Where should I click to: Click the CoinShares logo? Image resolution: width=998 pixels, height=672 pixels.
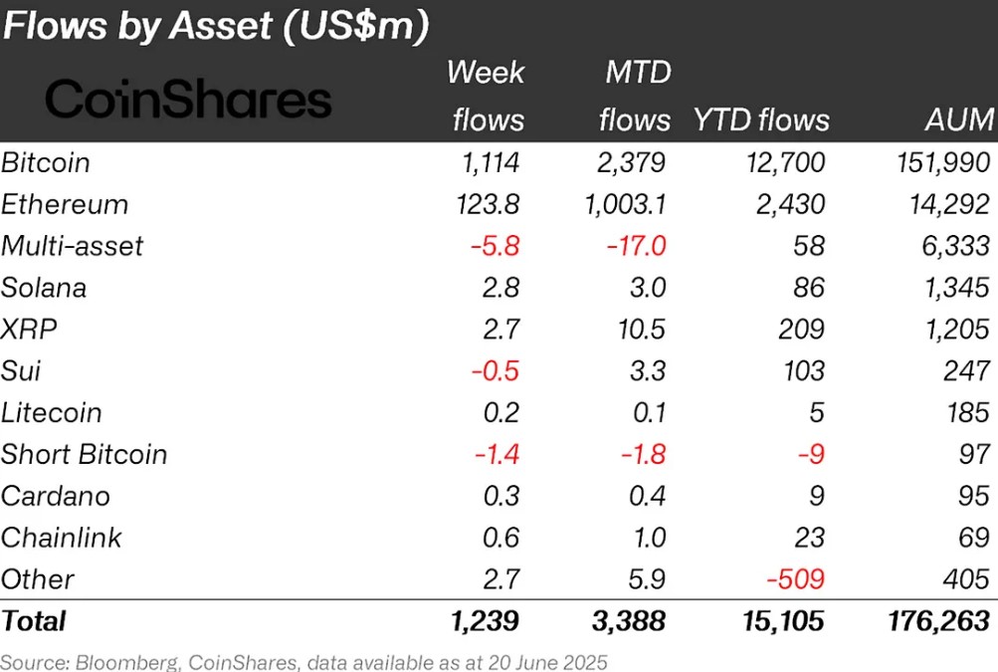(188, 99)
